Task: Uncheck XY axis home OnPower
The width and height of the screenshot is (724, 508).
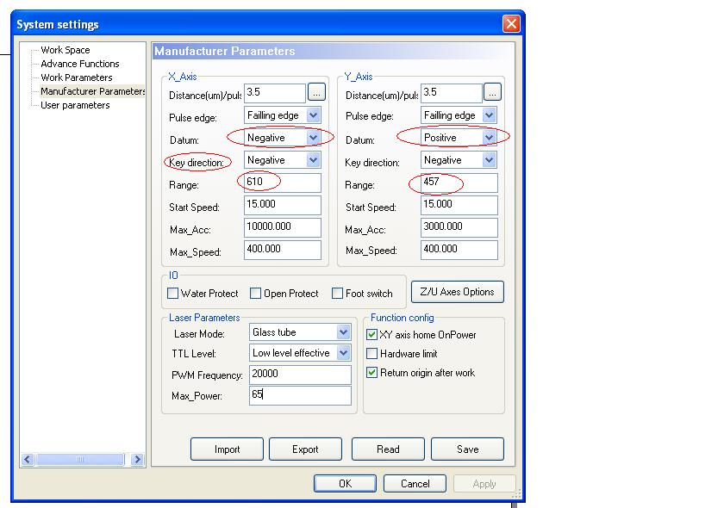Action: (x=372, y=335)
